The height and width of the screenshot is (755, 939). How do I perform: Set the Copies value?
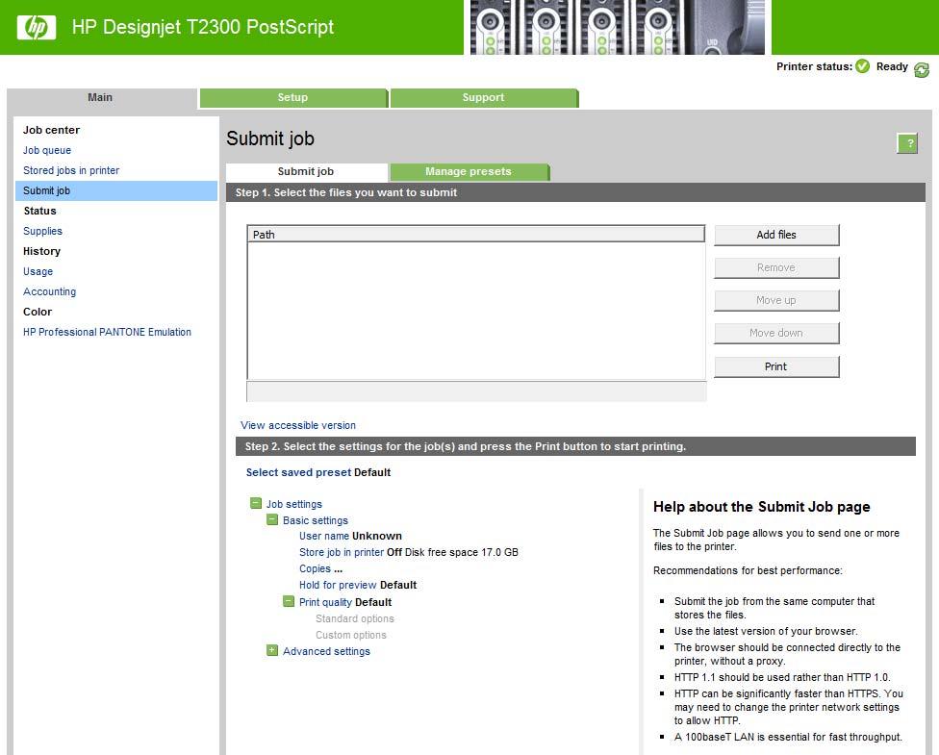315,568
